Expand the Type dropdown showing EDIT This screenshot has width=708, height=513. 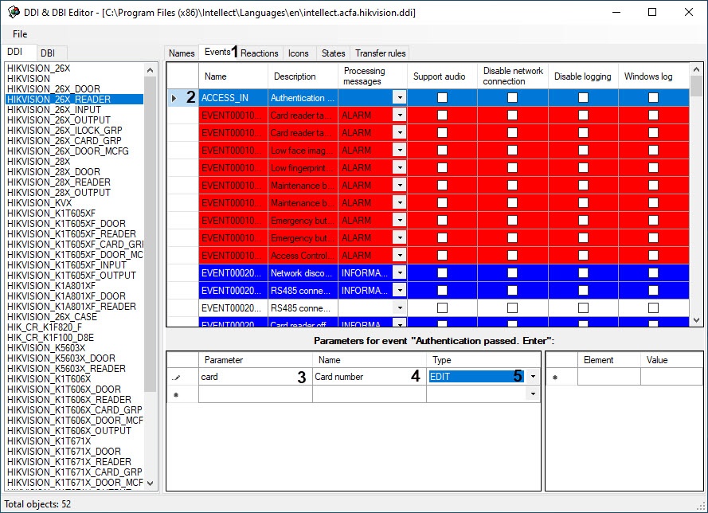[533, 377]
